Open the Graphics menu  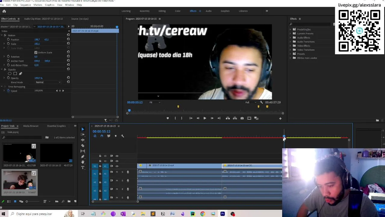[x=49, y=5]
